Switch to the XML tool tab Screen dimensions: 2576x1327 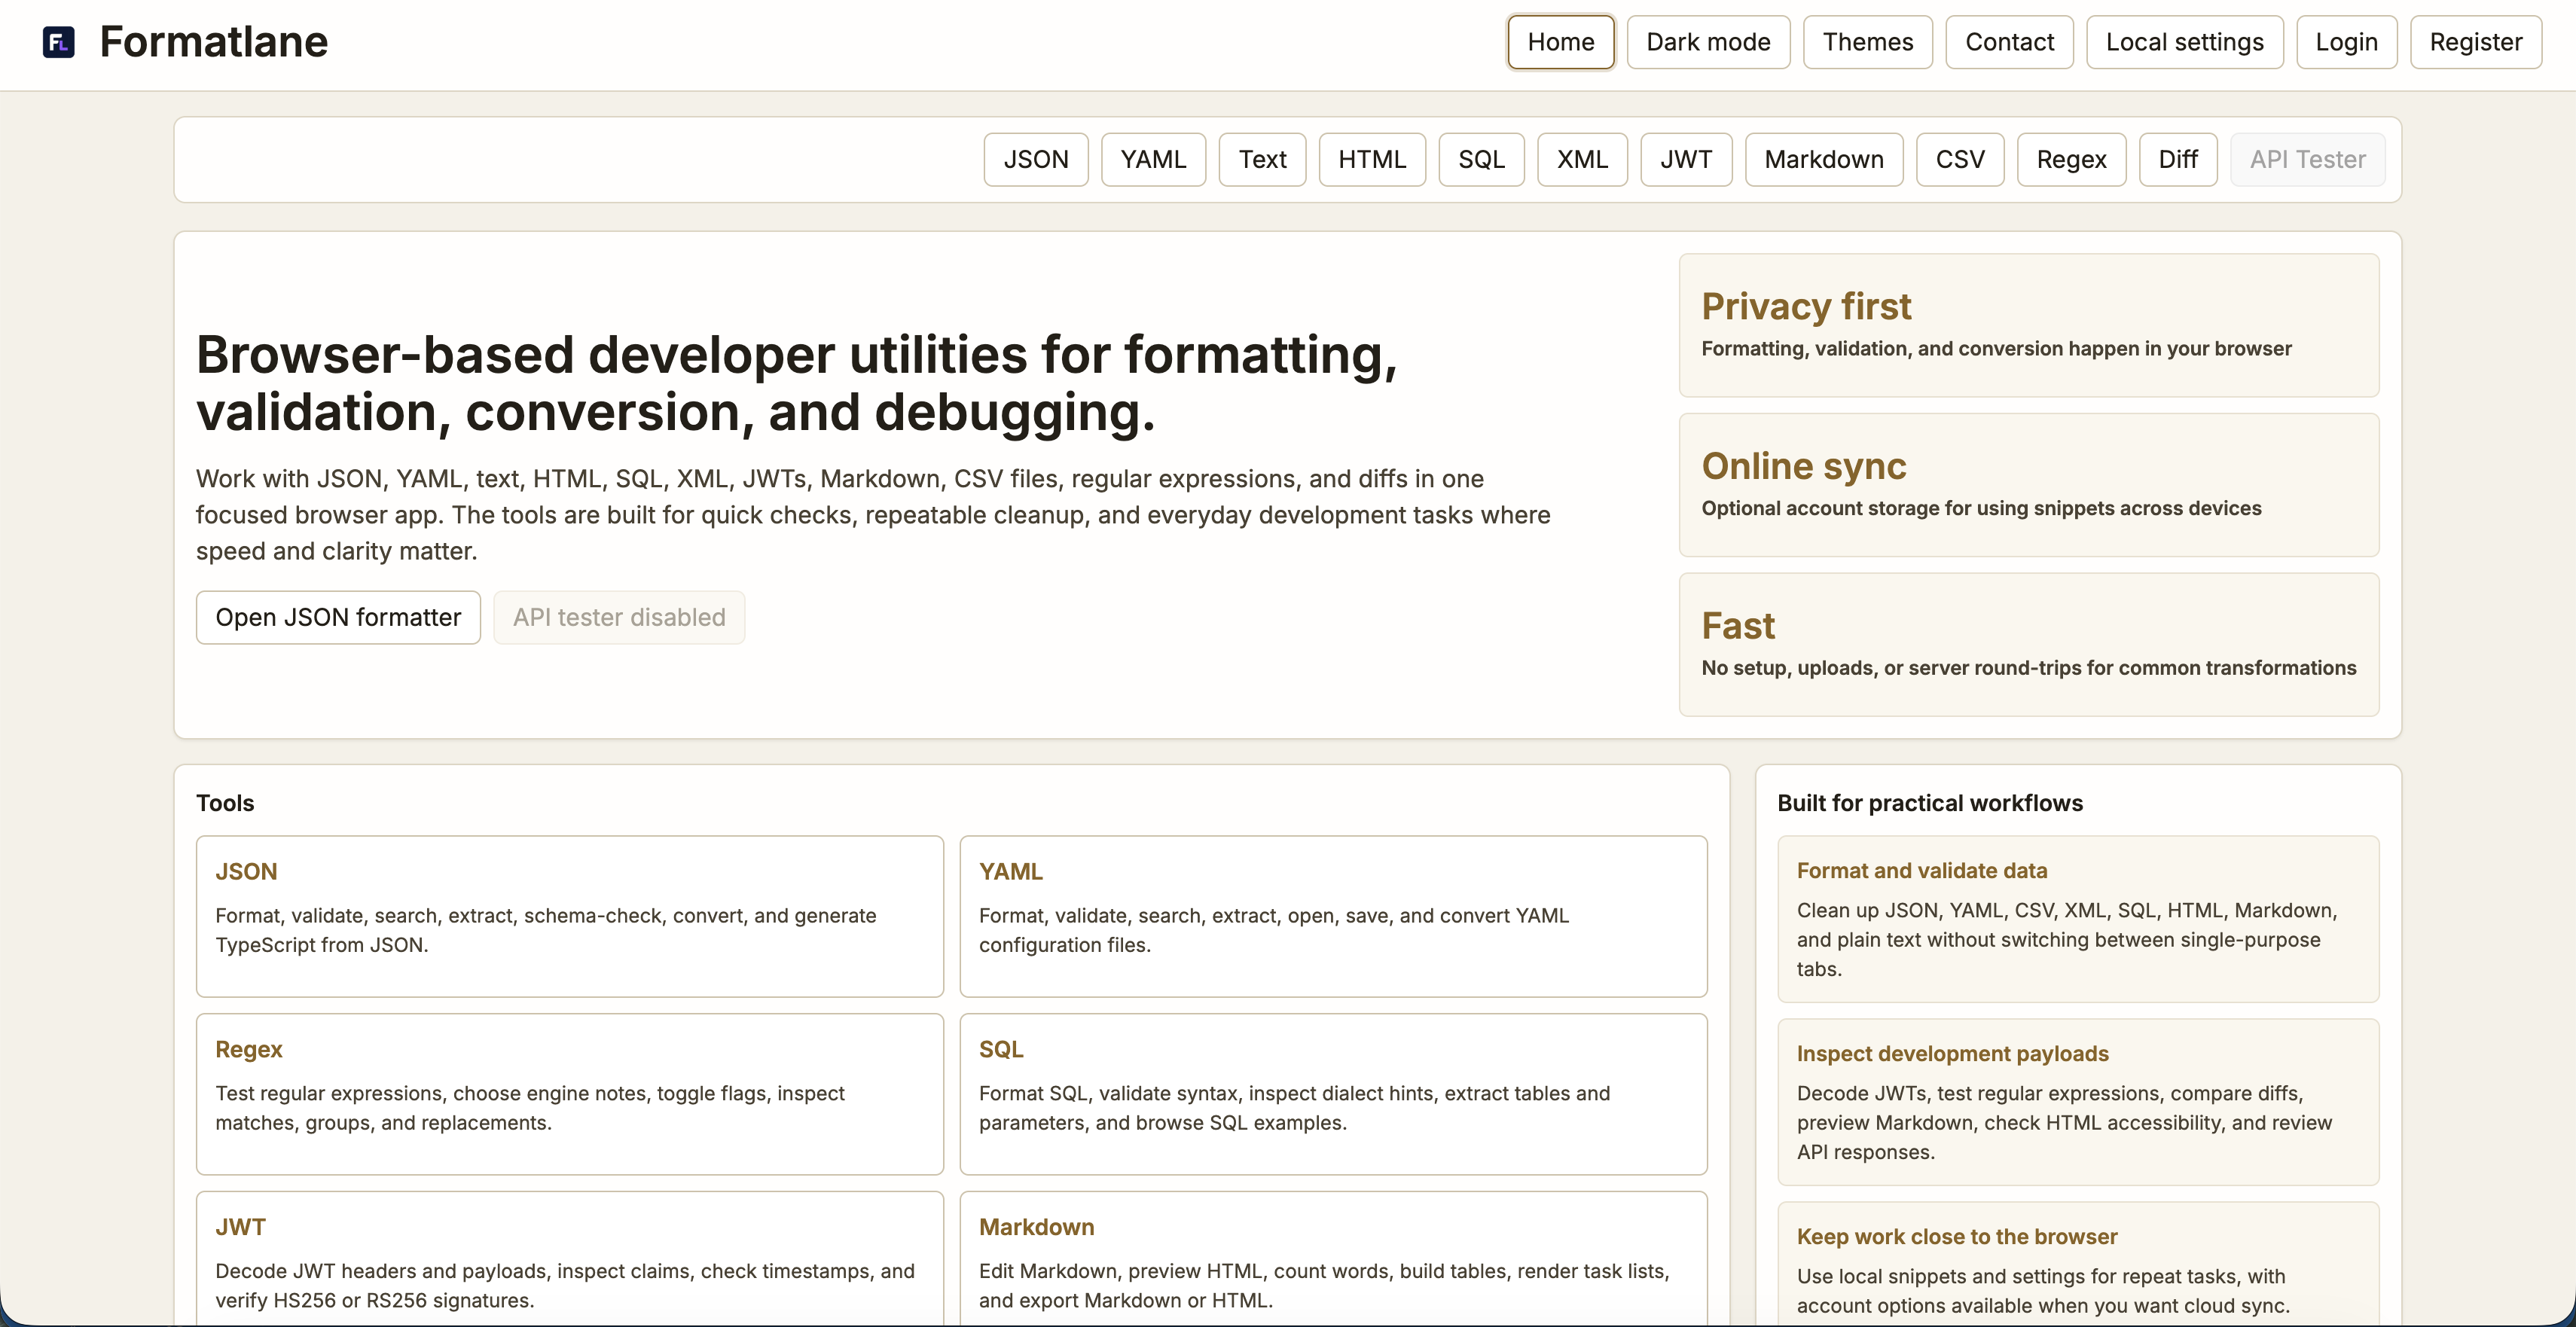1582,160
